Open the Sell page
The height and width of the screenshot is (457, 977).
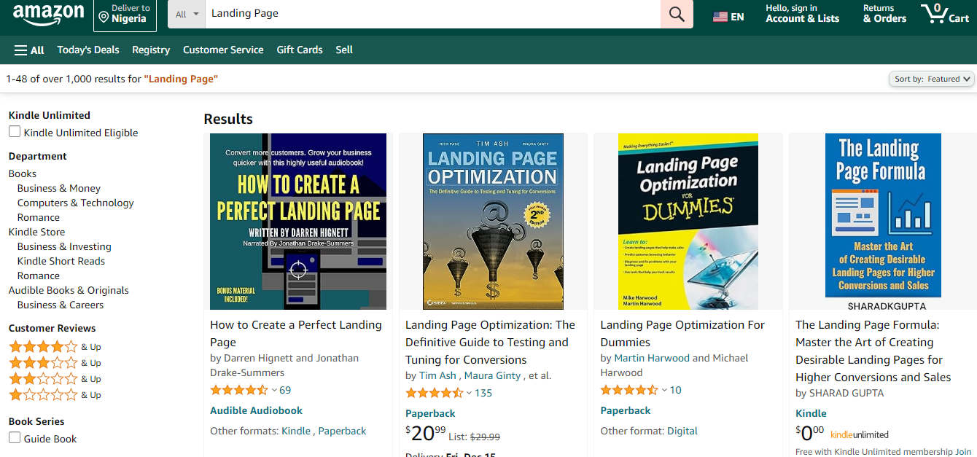coord(344,50)
